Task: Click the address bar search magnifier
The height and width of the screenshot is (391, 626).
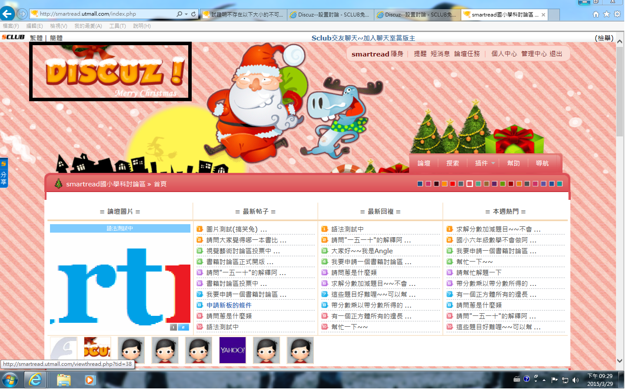Action: [179, 14]
